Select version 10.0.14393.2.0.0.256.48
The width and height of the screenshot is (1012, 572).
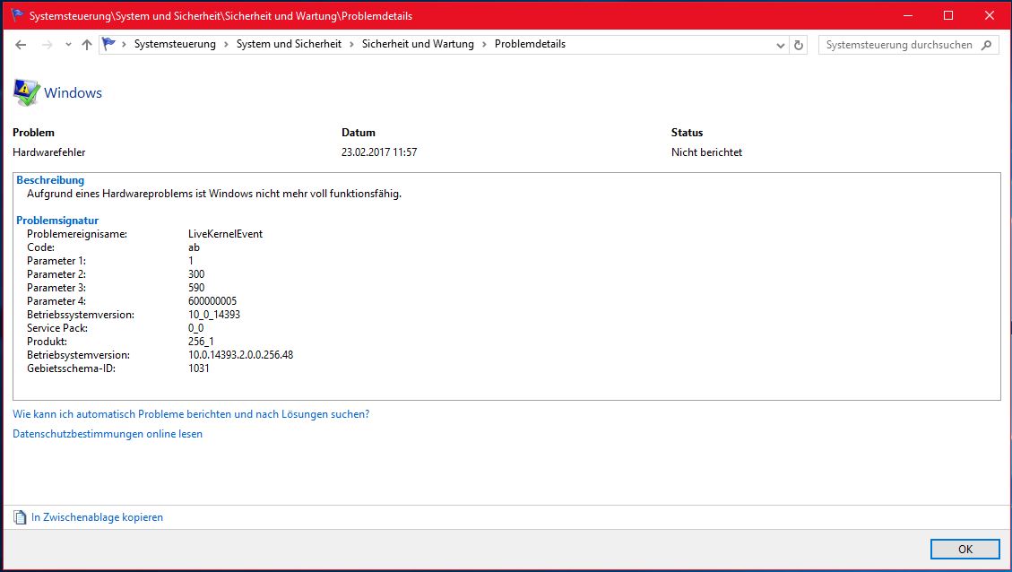241,355
